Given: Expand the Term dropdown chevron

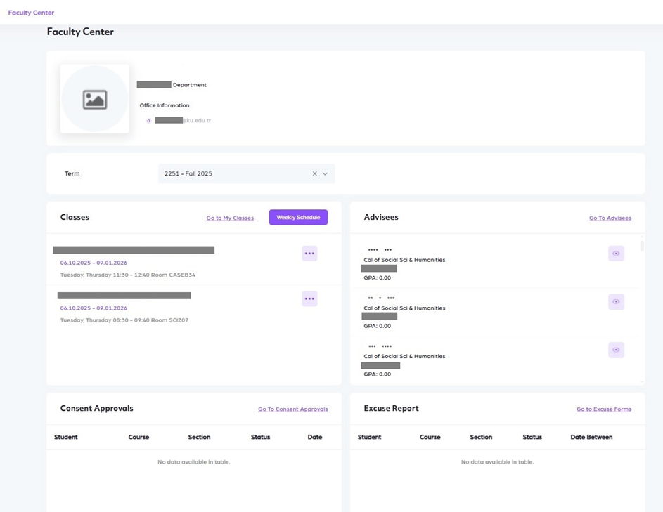Looking at the screenshot, I should pos(326,173).
